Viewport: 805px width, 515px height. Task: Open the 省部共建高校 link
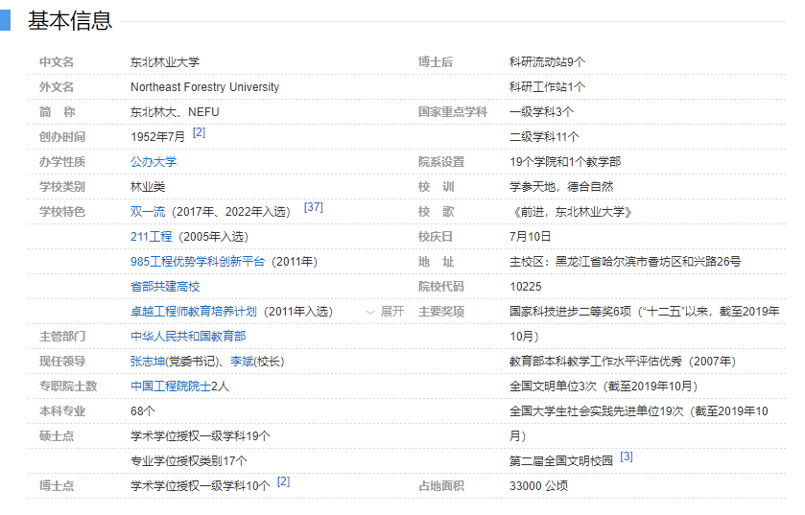pyautogui.click(x=165, y=287)
